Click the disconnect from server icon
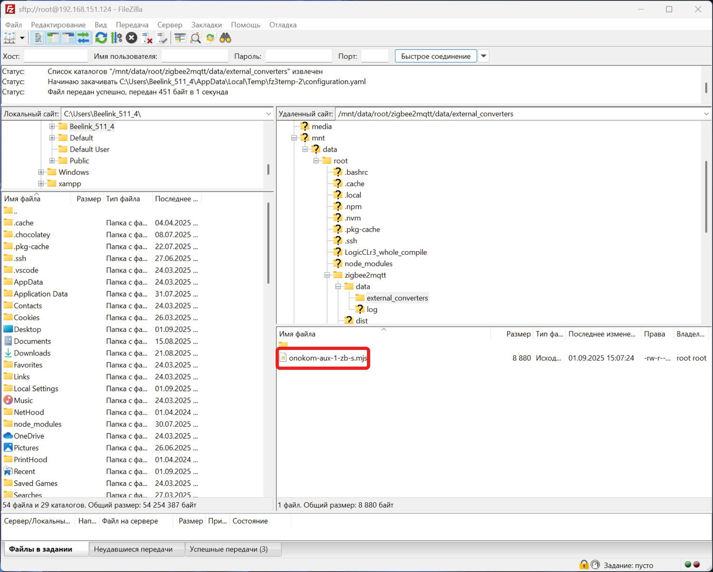 point(147,38)
